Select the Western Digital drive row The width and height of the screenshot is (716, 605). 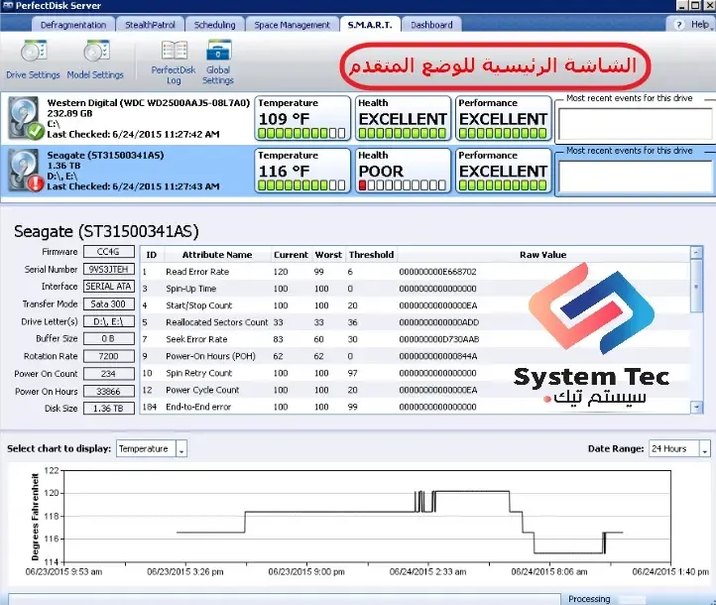(x=358, y=118)
